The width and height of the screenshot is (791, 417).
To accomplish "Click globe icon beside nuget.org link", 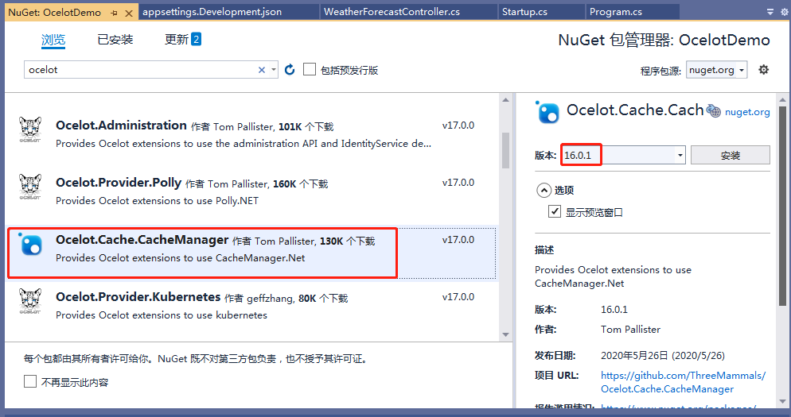I will (713, 110).
